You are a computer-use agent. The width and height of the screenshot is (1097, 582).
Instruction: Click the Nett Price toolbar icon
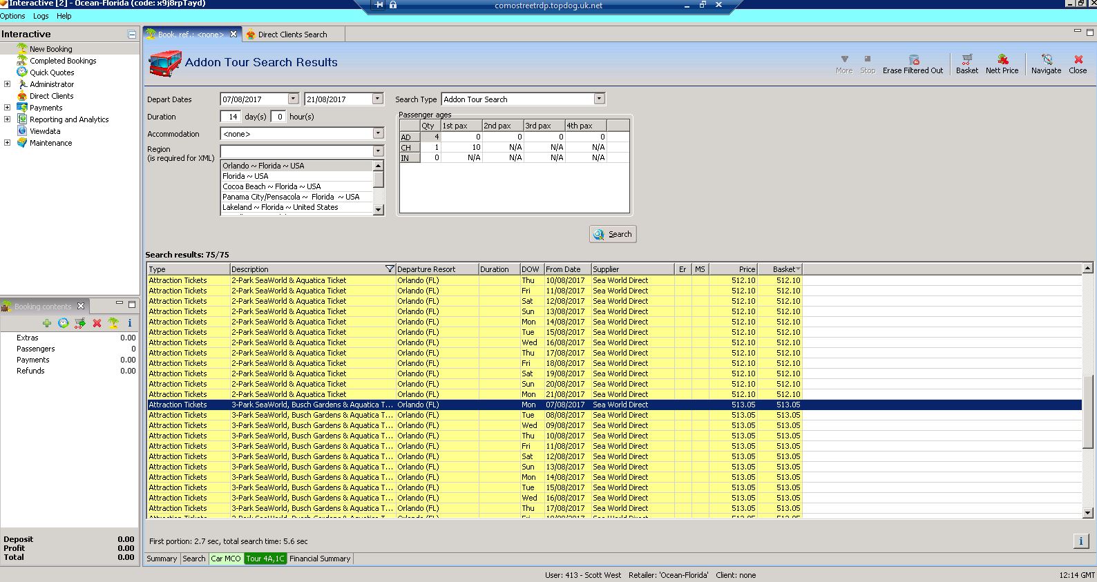pos(1002,64)
